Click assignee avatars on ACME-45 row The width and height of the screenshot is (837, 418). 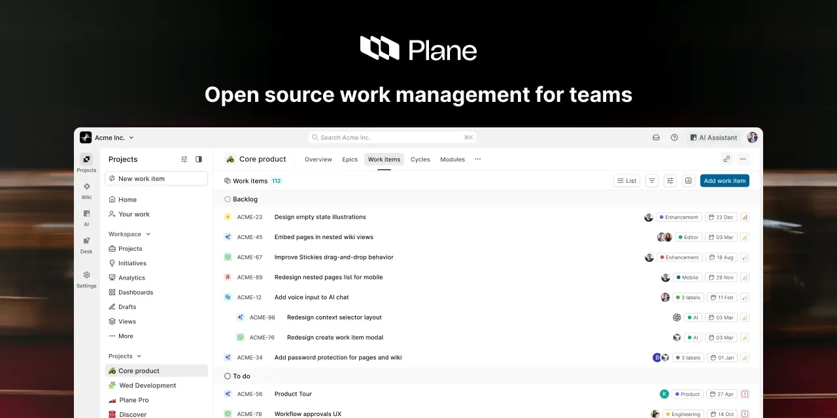(x=664, y=237)
